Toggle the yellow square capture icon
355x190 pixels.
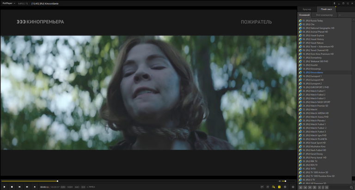point(279,187)
